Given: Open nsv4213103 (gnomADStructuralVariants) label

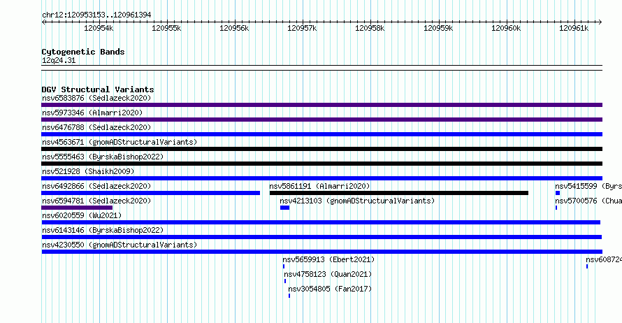Looking at the screenshot, I should click(357, 201).
